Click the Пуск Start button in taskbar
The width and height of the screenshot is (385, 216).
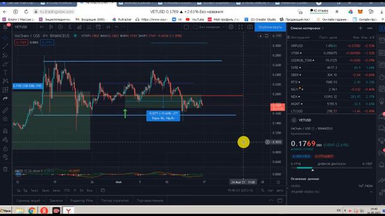(6, 211)
